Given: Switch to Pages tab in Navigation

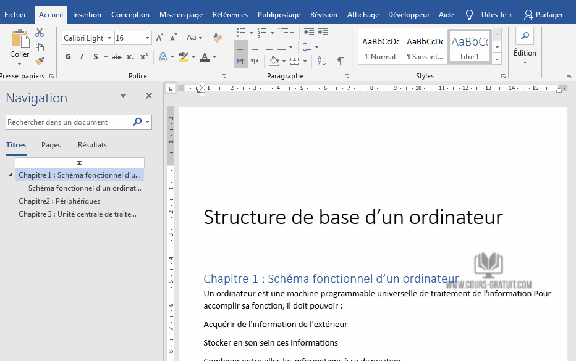Looking at the screenshot, I should pos(51,145).
